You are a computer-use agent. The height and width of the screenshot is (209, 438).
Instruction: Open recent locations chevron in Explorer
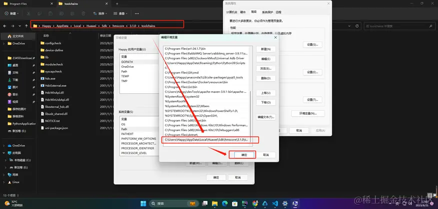click(20, 26)
